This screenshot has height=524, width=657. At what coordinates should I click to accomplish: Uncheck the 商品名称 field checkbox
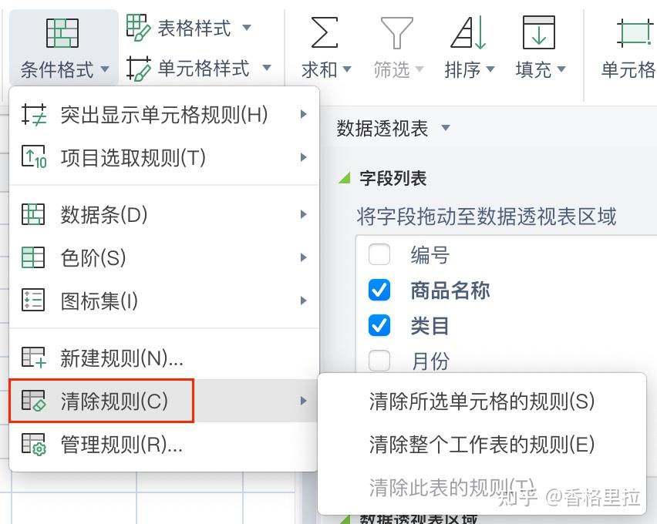[x=379, y=290]
